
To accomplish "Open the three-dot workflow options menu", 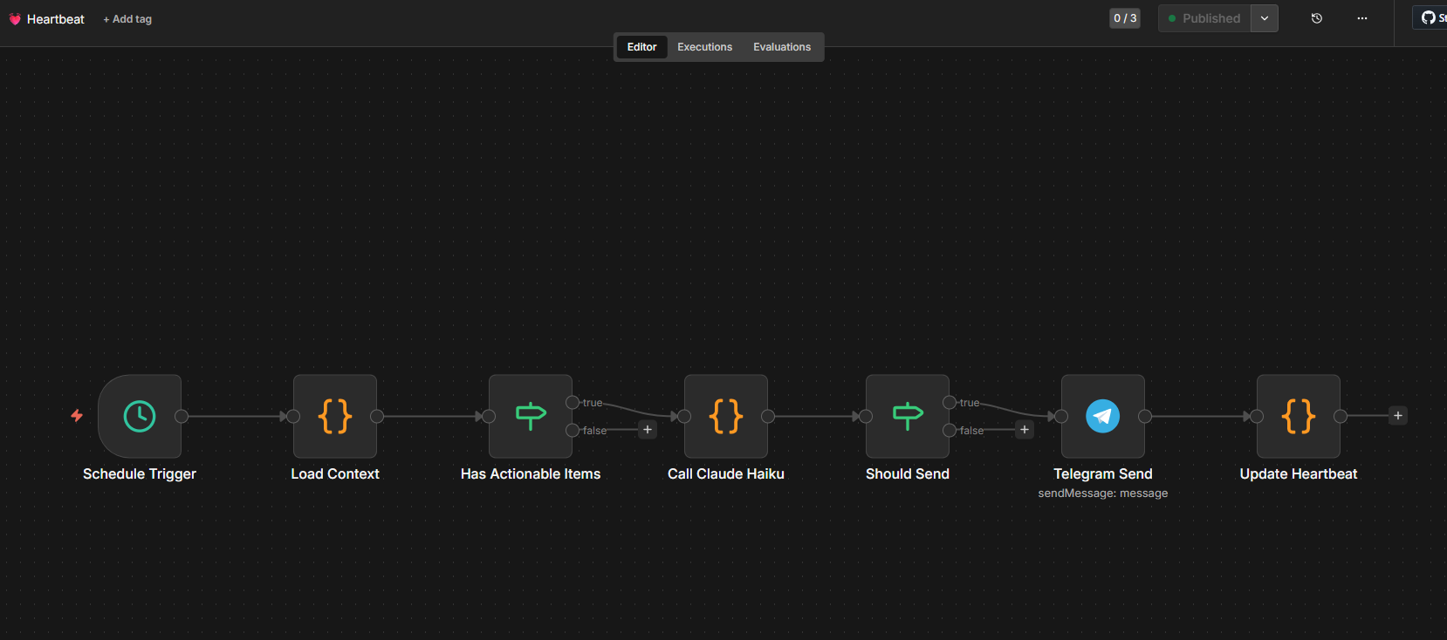I will pos(1362,18).
